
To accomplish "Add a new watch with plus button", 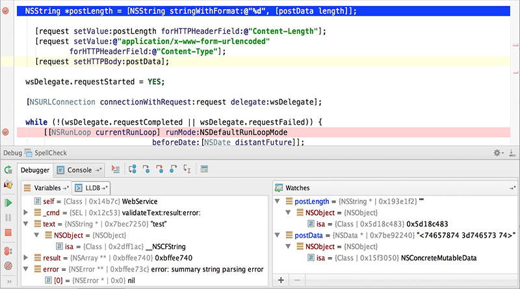I will [x=281, y=281].
